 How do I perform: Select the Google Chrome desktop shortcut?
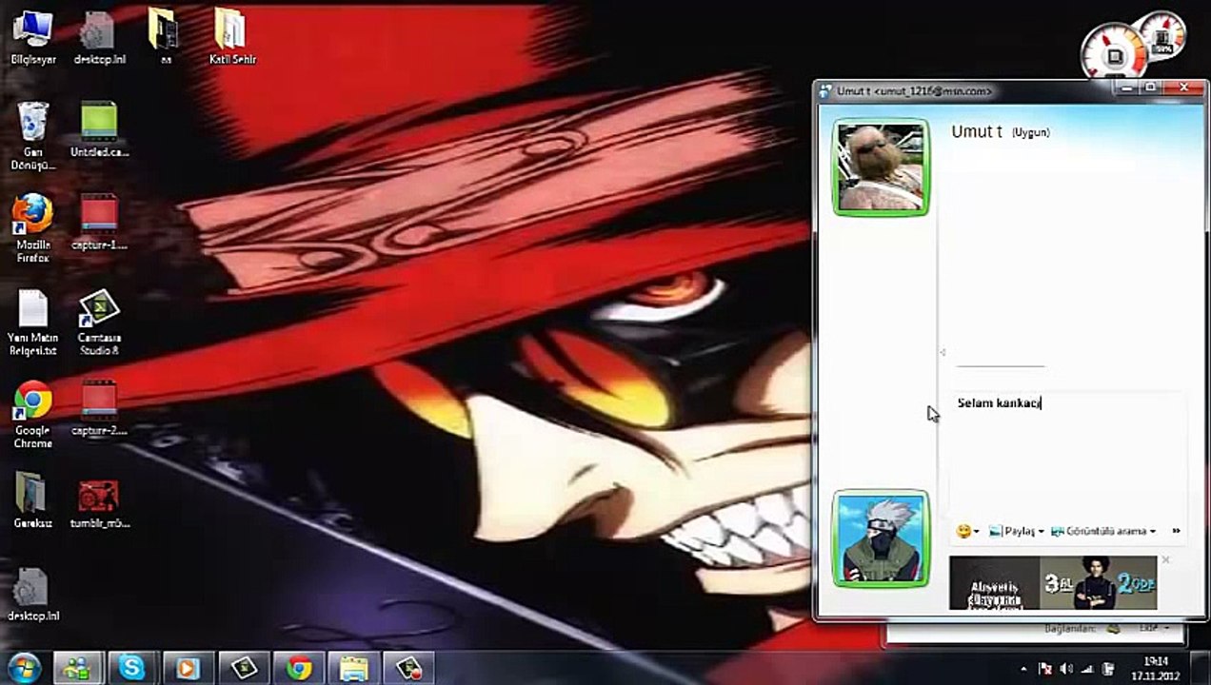tap(33, 415)
